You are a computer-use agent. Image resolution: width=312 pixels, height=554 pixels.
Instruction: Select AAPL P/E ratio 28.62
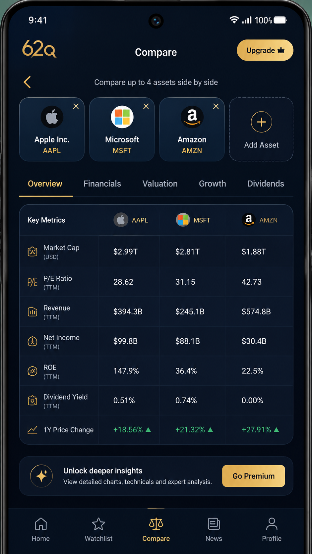click(123, 282)
